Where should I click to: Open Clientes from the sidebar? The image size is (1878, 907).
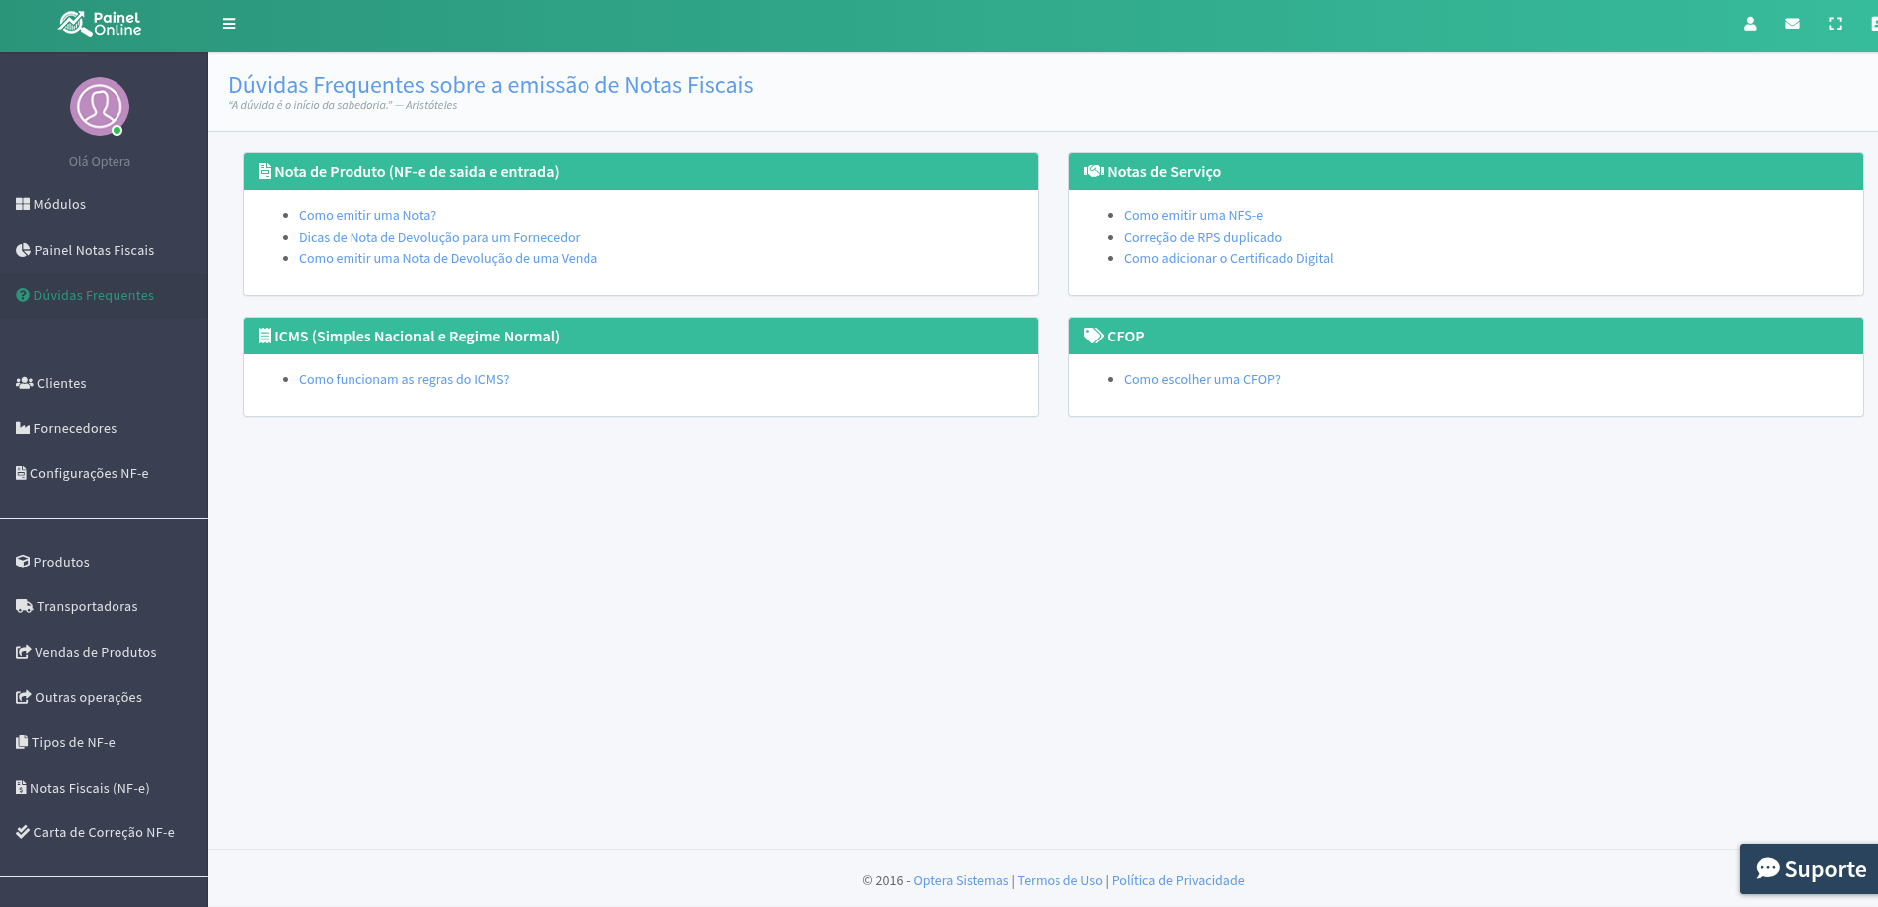pyautogui.click(x=61, y=384)
